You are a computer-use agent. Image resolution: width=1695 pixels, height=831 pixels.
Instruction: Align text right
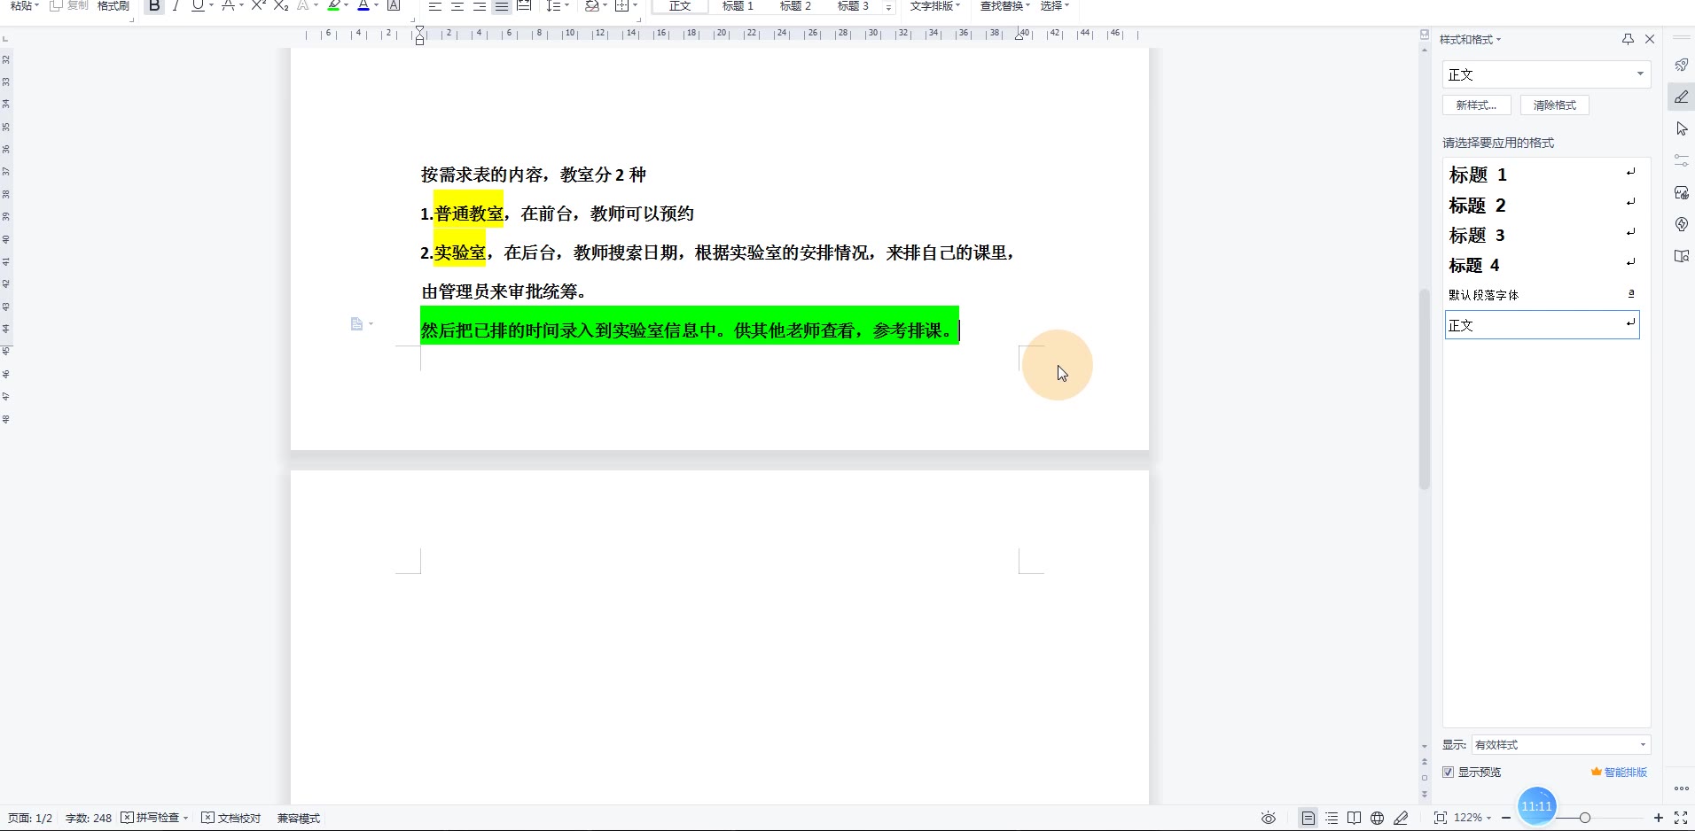tap(480, 5)
